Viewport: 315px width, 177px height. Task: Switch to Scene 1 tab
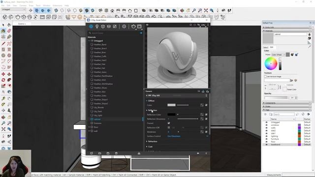(x=22, y=24)
